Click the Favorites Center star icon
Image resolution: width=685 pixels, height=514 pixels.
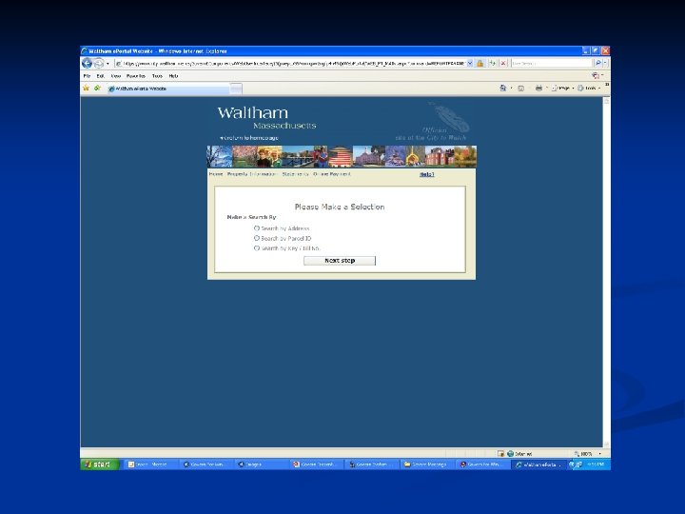point(86,89)
